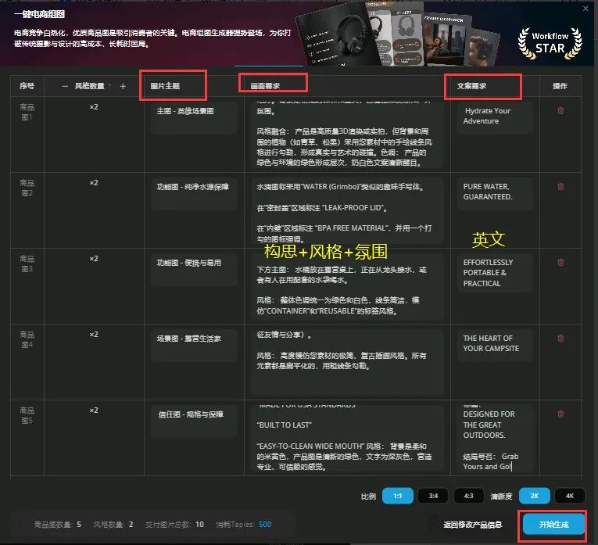Click the 画面需求 column header
Image resolution: width=598 pixels, height=545 pixels.
click(x=265, y=86)
